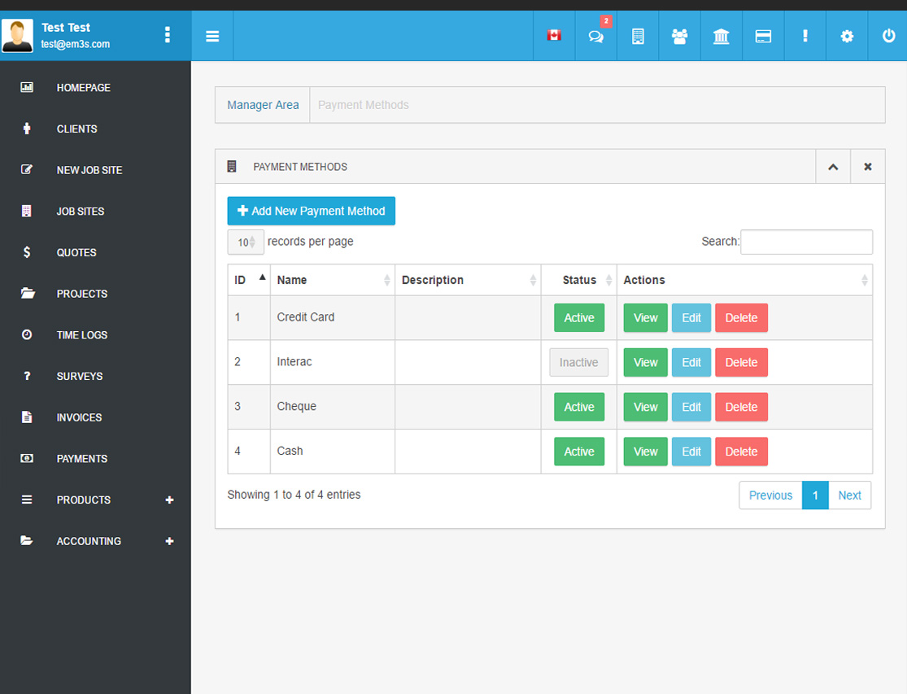The height and width of the screenshot is (694, 907).
Task: Select page 1 in pagination
Action: point(815,495)
